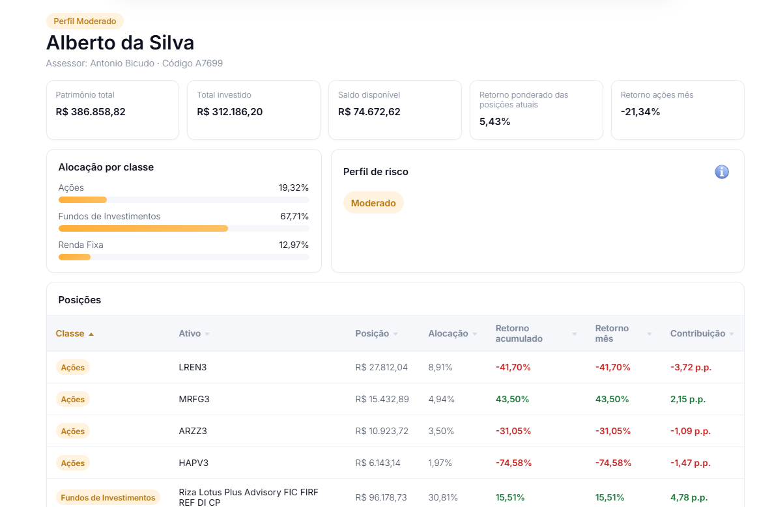
Task: Click the -1,09 p.p. contribution value
Action: click(x=691, y=431)
